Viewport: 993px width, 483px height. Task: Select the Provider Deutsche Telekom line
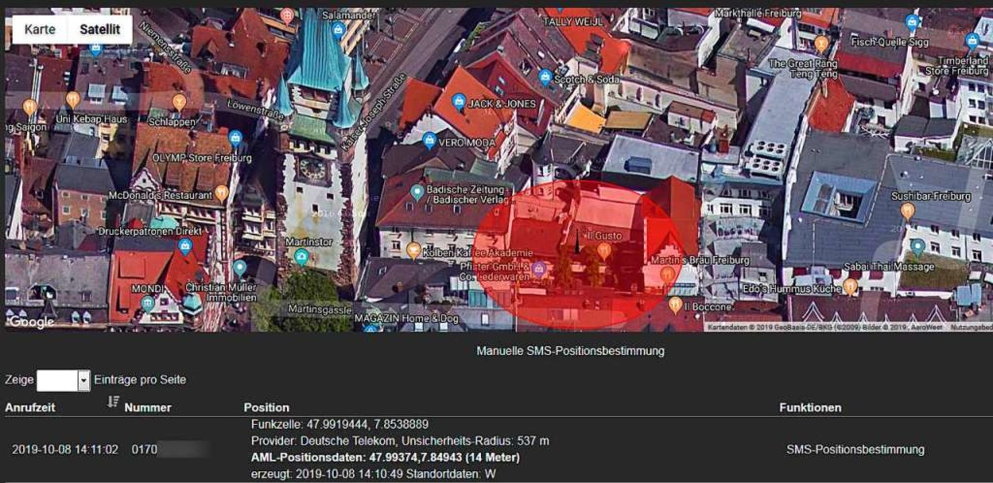(x=400, y=441)
